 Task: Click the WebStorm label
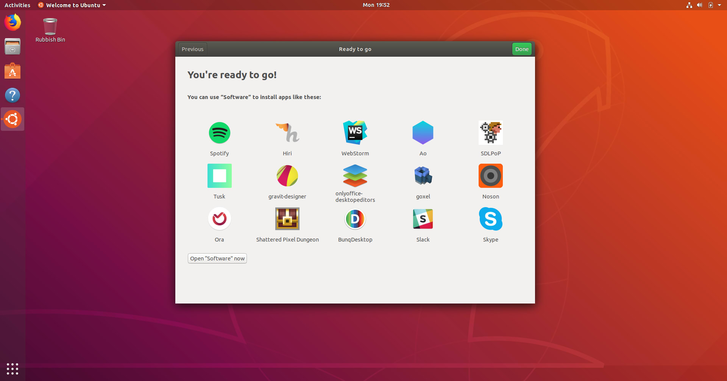coord(355,153)
